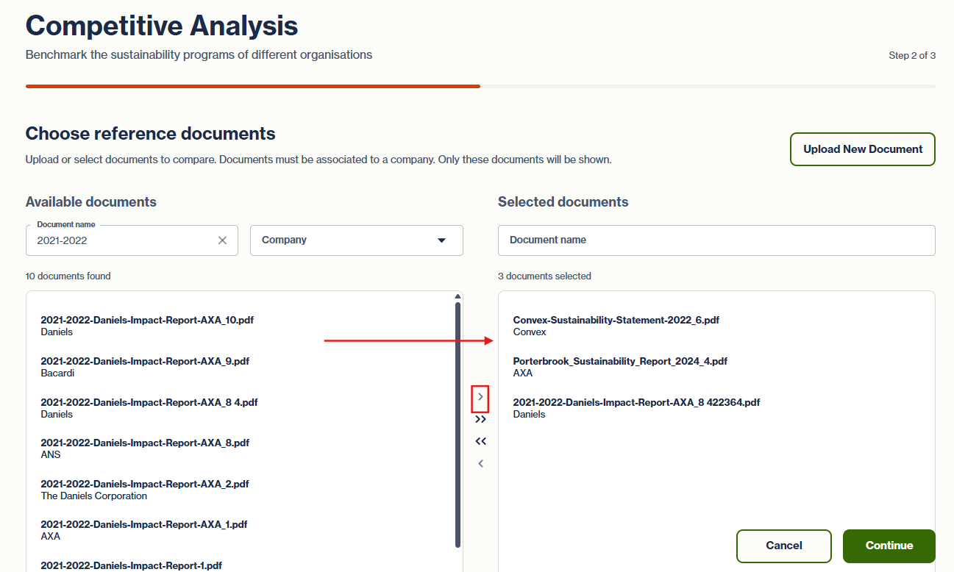Viewport: 954px width, 572px height.
Task: Open the Company dropdown filter
Action: [357, 240]
